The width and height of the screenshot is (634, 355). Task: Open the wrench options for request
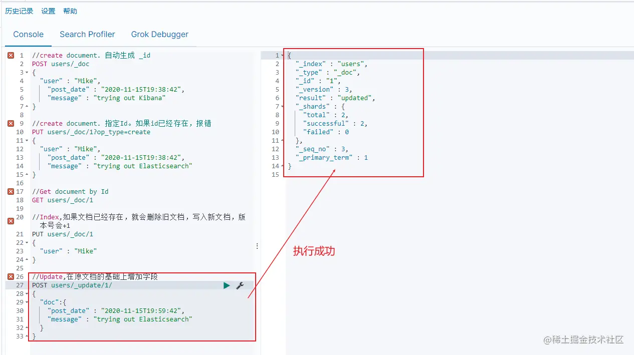240,285
